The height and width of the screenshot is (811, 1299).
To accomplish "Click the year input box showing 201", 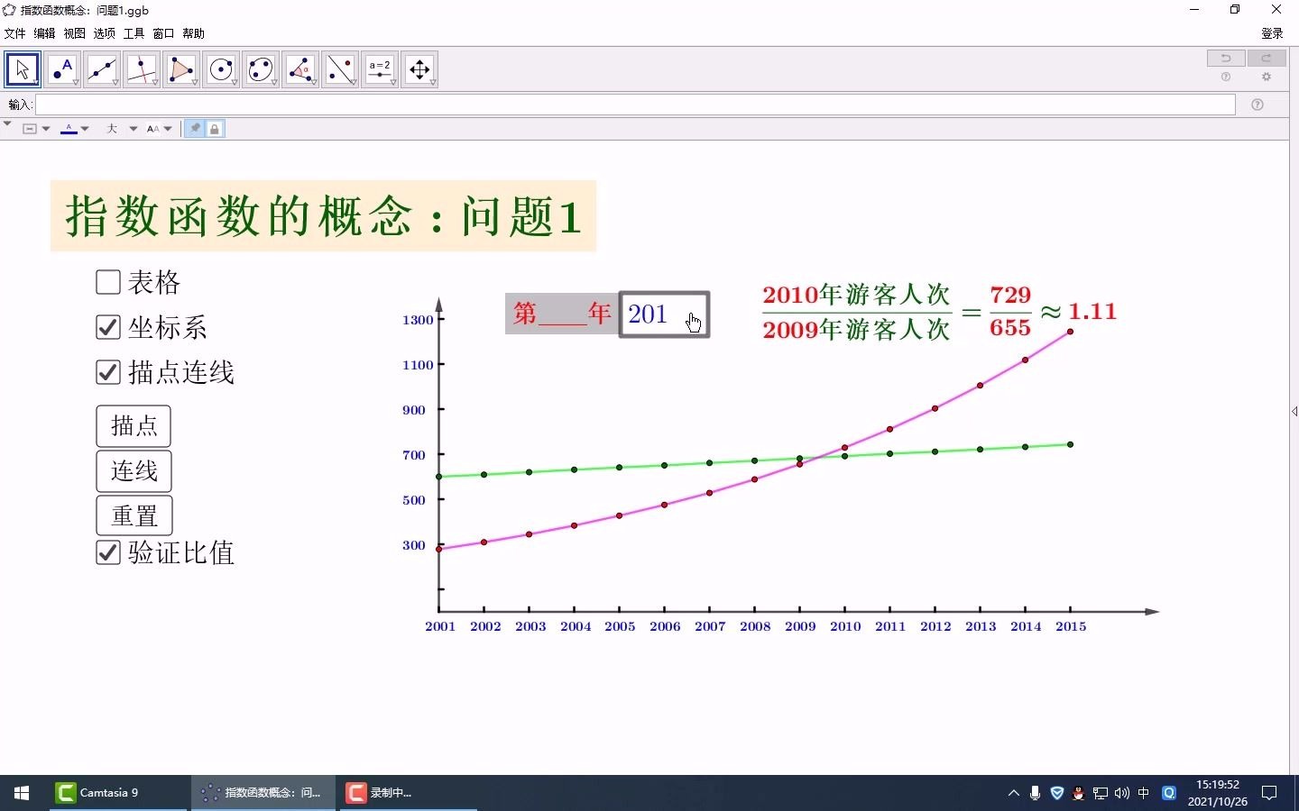I will click(665, 314).
